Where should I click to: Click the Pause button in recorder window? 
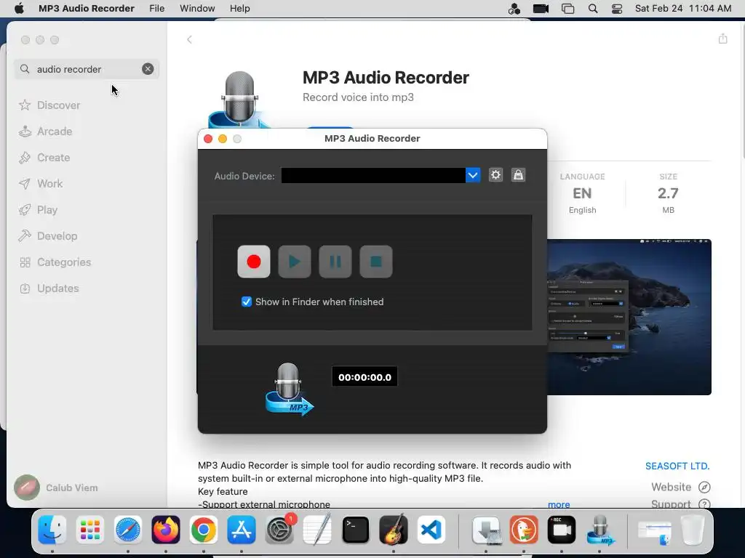click(x=335, y=262)
